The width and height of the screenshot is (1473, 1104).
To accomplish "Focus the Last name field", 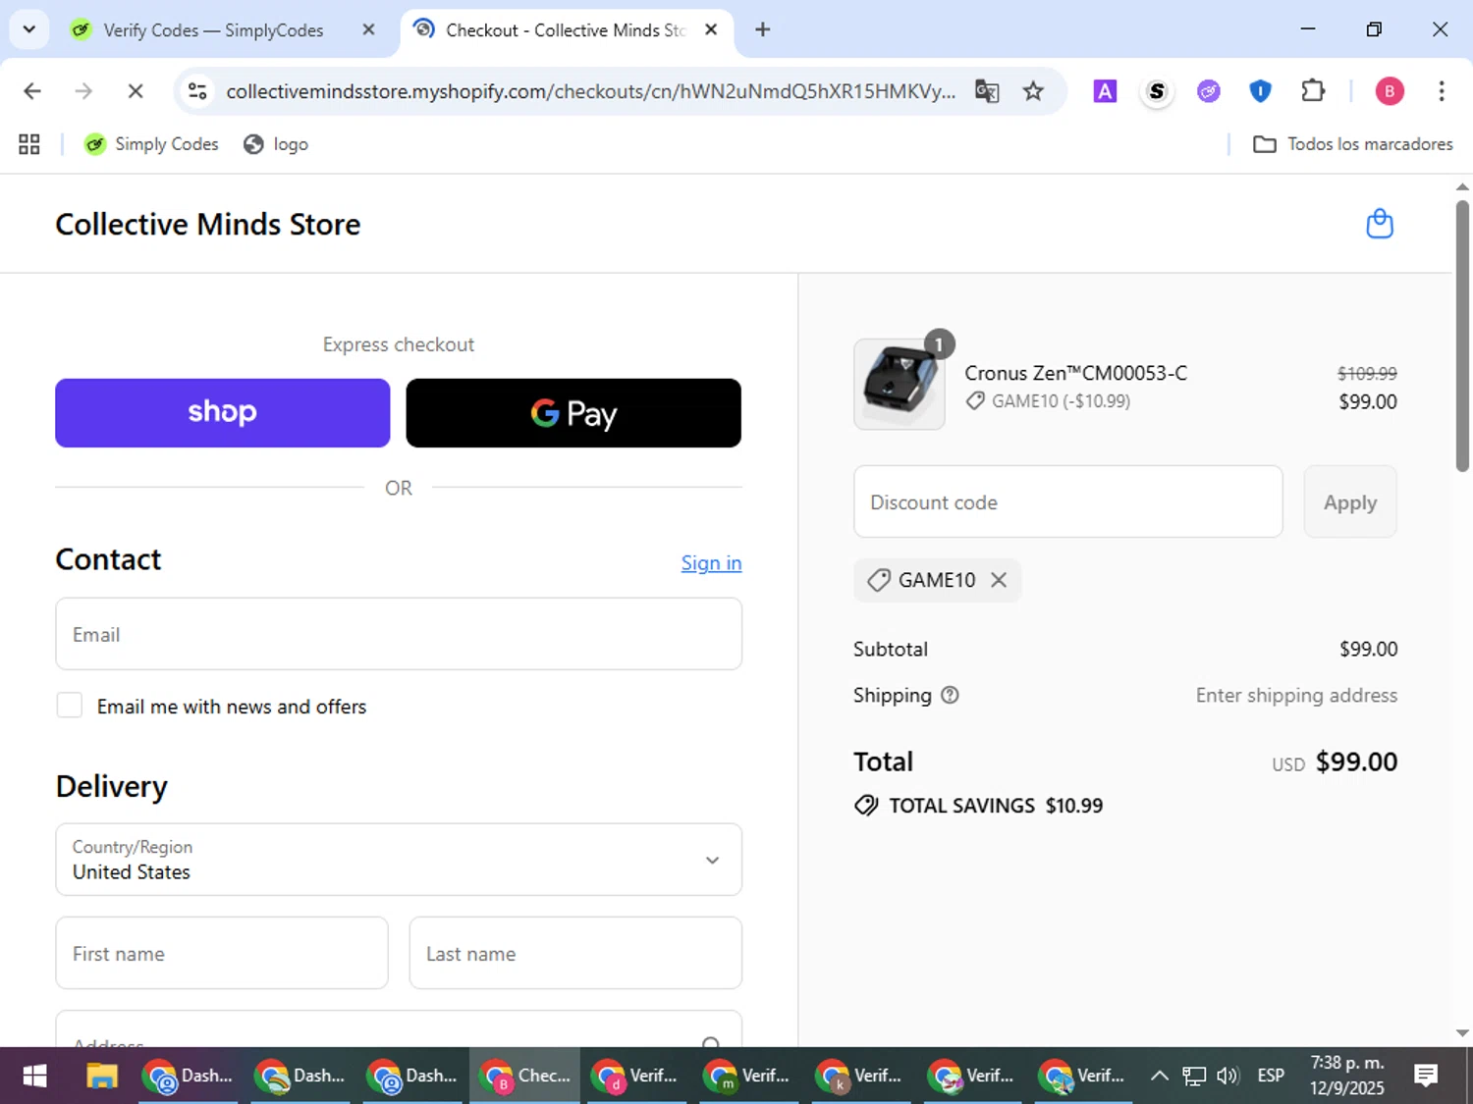I will click(x=575, y=953).
